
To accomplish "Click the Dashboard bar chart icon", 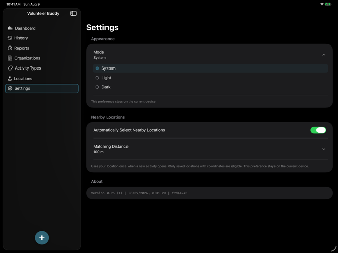I will pos(10,28).
